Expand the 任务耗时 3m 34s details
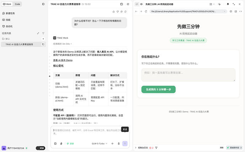This screenshot has width=245, height=152. pyautogui.click(x=62, y=44)
